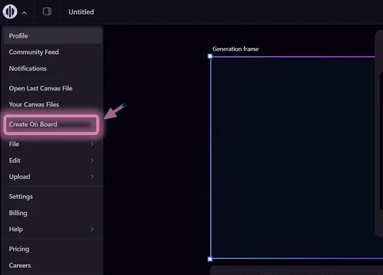Open Profile menu item

pyautogui.click(x=52, y=36)
